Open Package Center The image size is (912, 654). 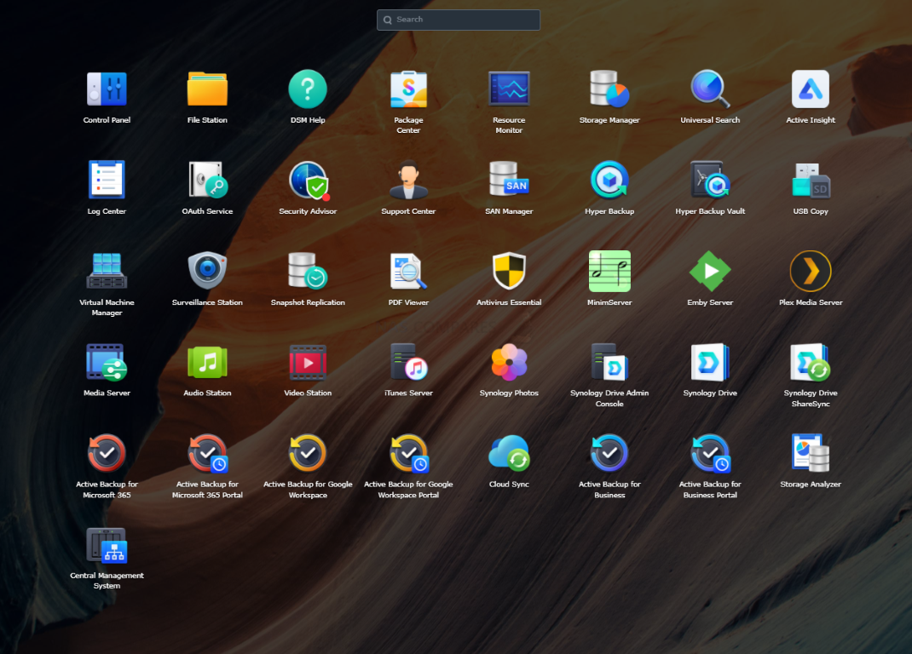point(408,89)
